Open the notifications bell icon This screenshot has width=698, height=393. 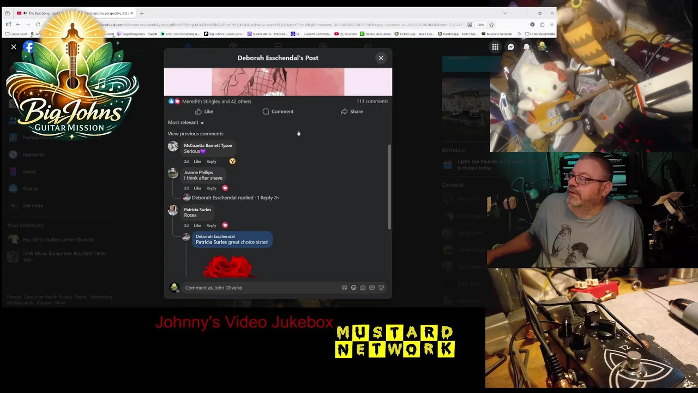(x=527, y=47)
